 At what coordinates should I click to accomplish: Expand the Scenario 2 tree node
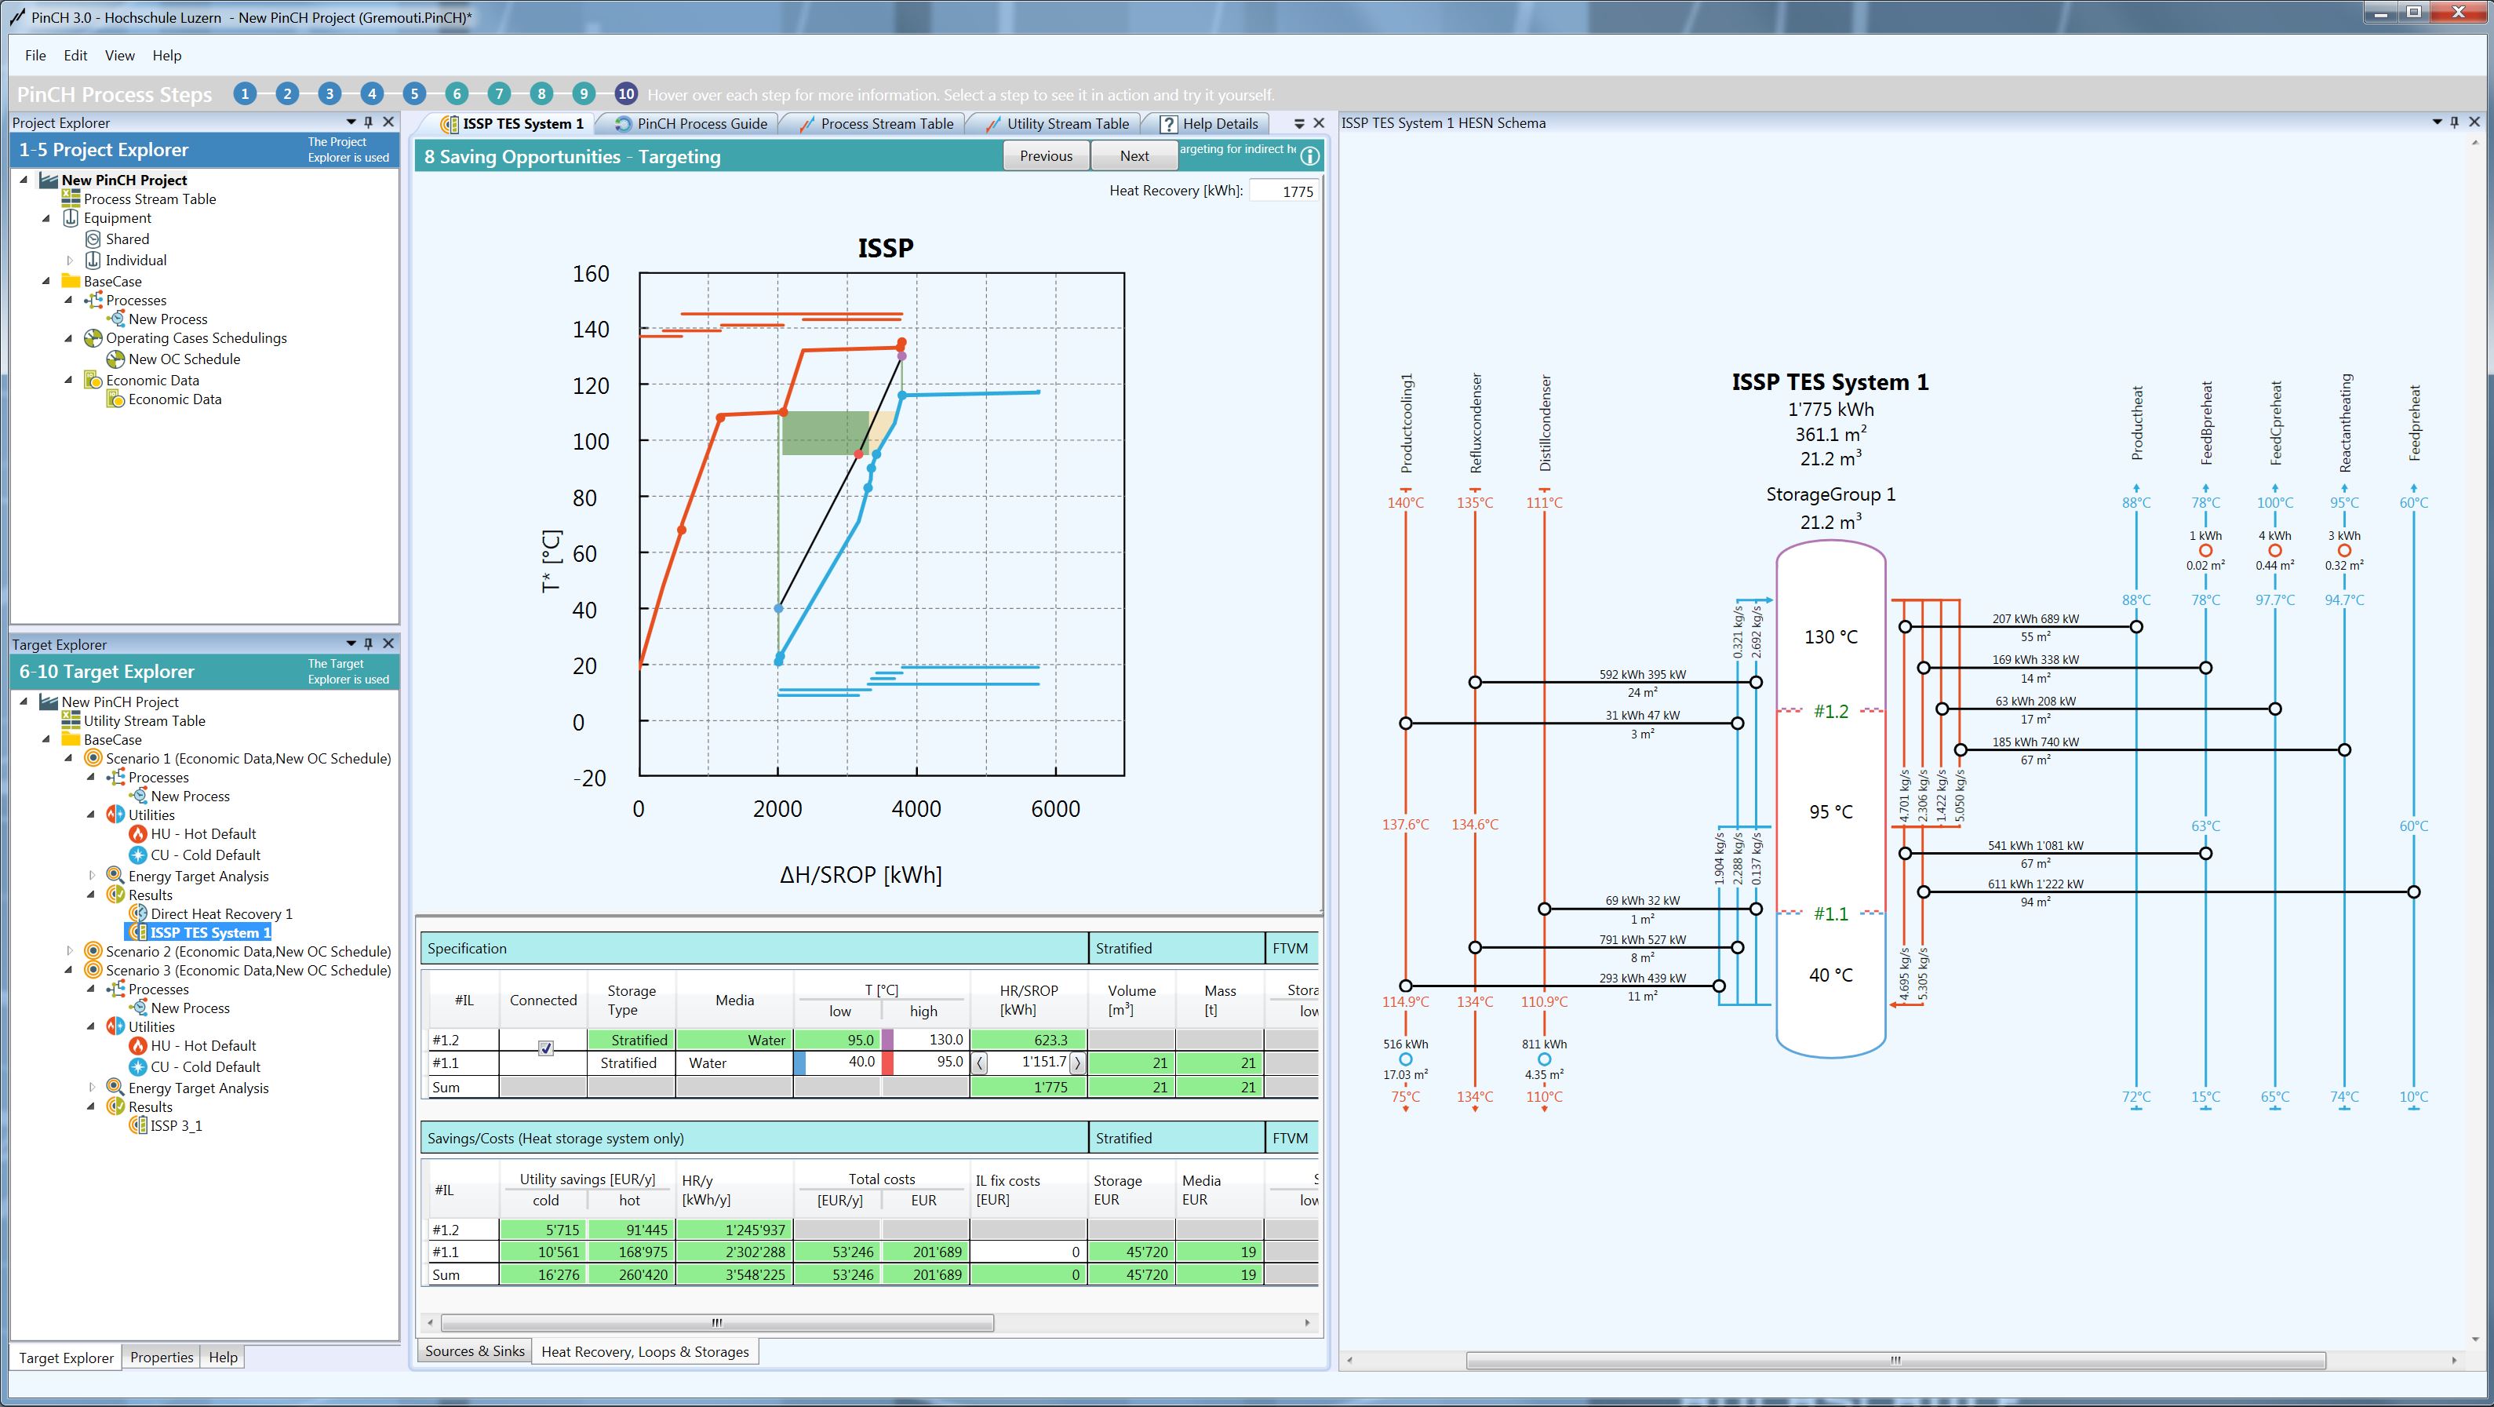tap(70, 951)
